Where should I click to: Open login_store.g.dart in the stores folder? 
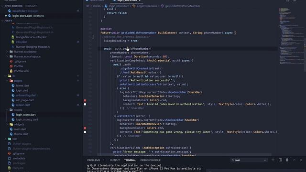27,119
